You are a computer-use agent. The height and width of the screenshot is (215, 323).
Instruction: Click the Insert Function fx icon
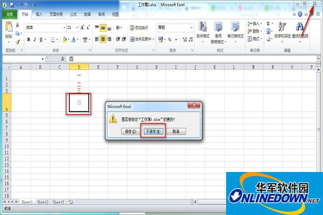(62, 59)
